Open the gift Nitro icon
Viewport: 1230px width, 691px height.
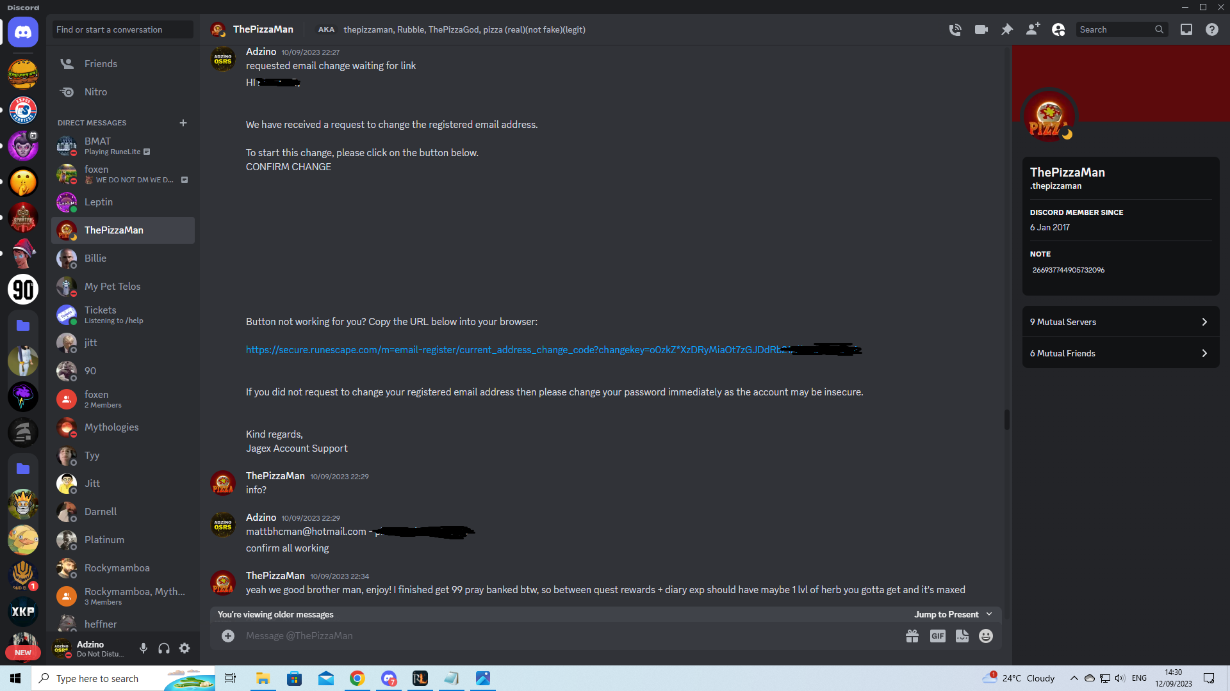912,636
